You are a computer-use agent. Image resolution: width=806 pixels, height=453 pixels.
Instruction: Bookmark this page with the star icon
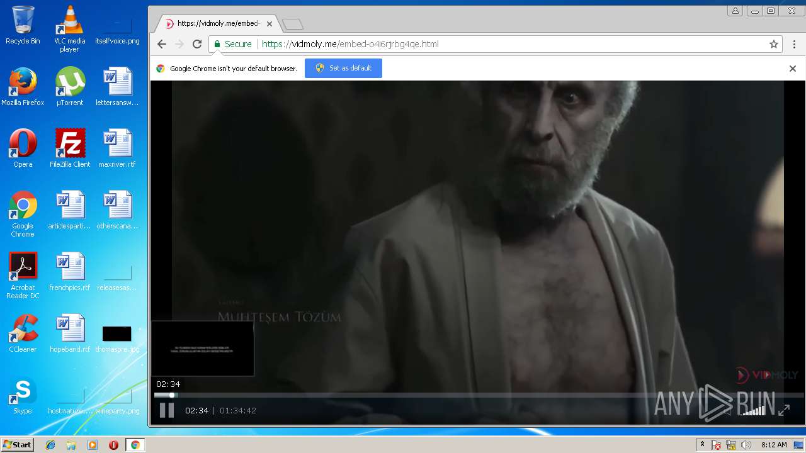point(774,44)
